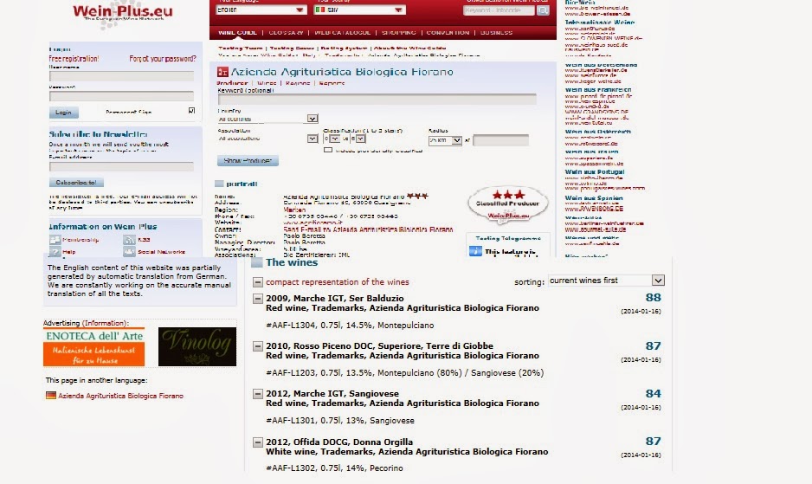The image size is (812, 484).
Task: Click into the Keyword (optional) field
Action: (x=377, y=99)
